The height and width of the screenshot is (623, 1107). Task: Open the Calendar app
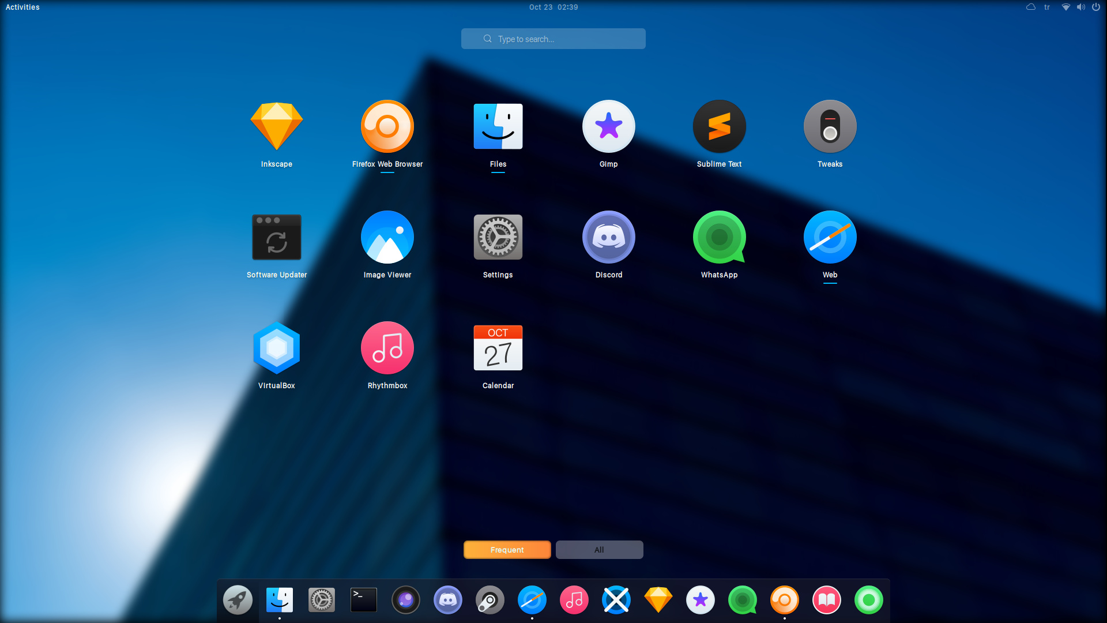click(498, 348)
